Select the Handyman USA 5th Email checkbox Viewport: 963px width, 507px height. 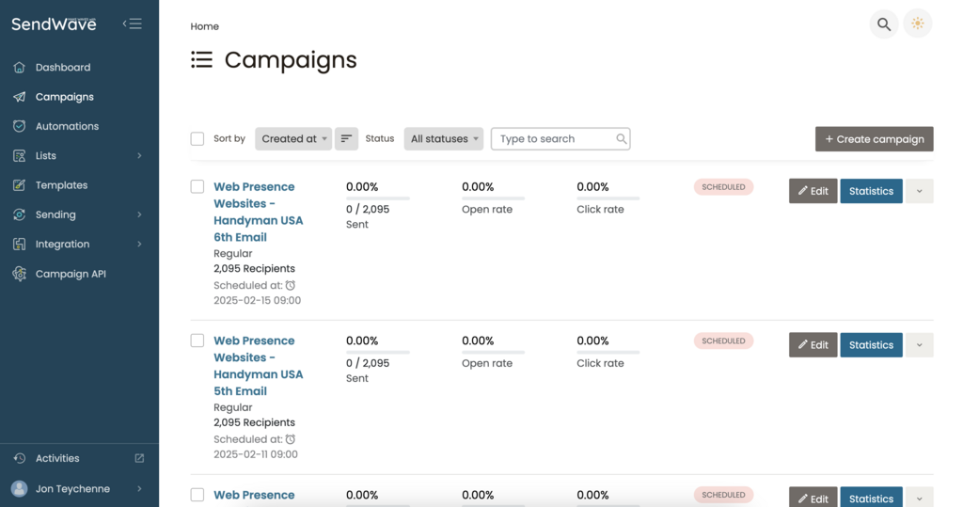click(197, 341)
